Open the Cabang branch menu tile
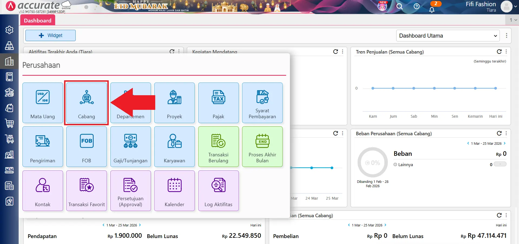519x244 pixels. 87,103
